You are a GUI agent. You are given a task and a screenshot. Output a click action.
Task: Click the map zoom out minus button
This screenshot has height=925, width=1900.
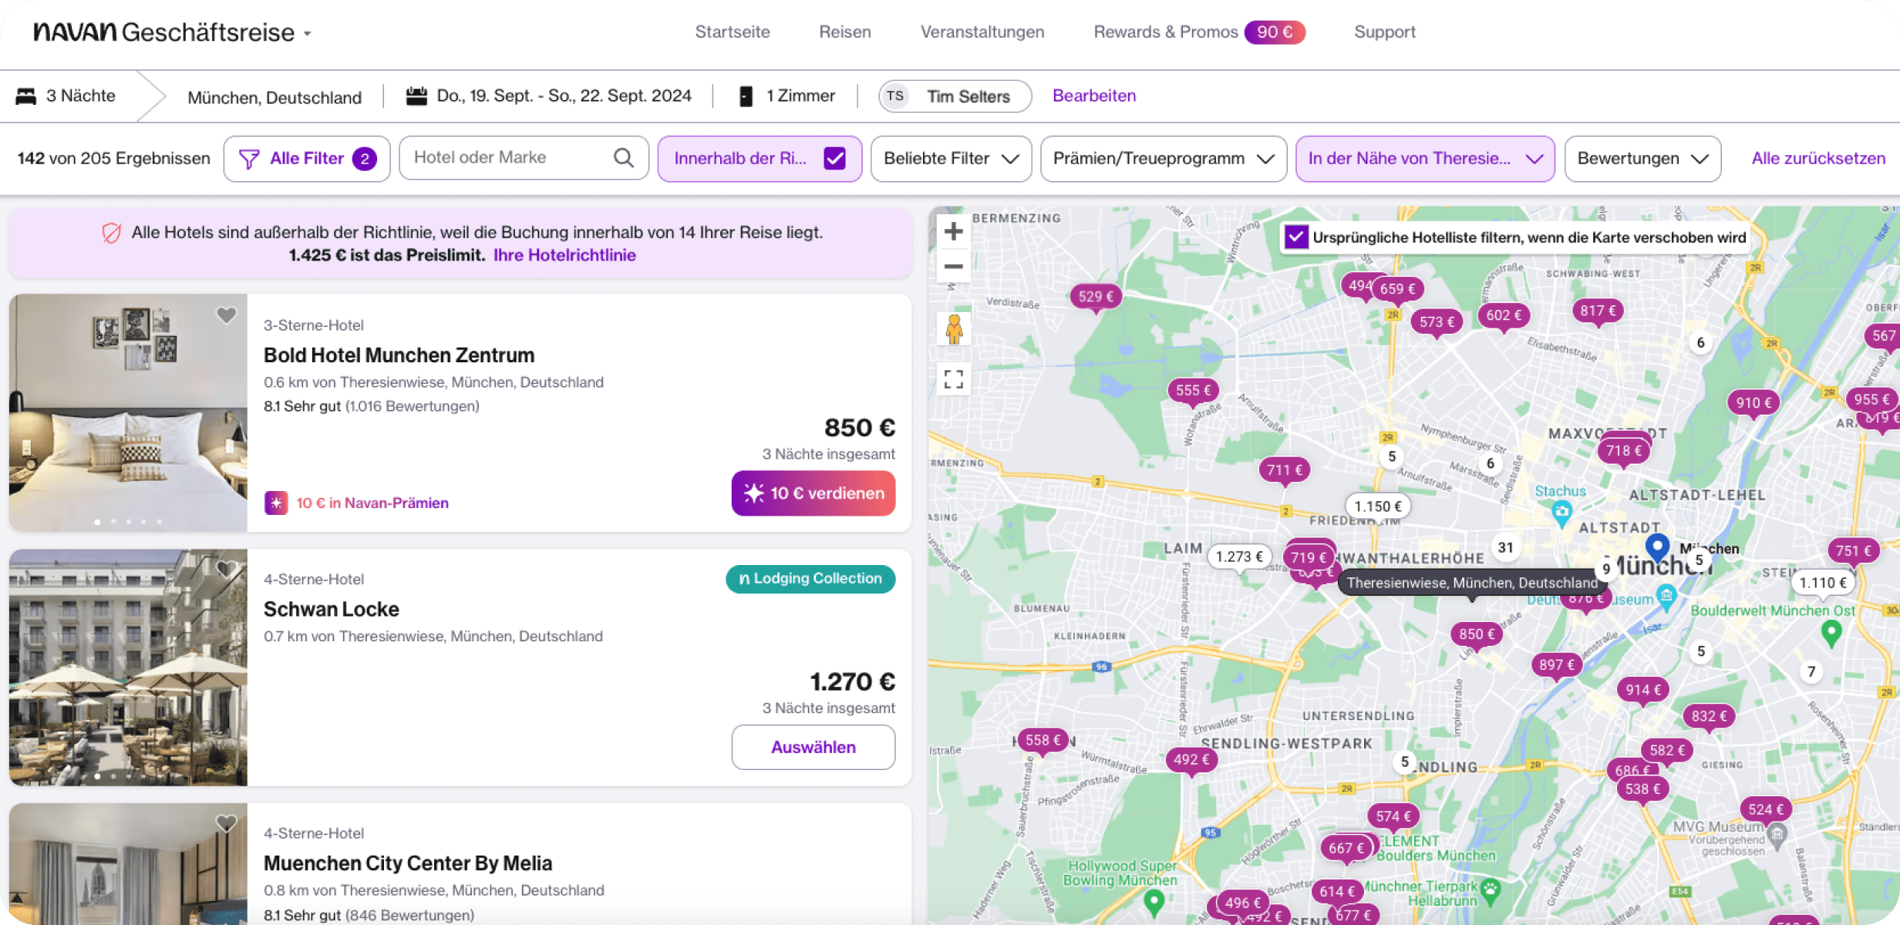pos(954,267)
